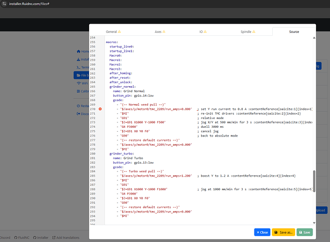This screenshot has width=330, height=242.
Task: Click the Terminal prompt icon in the sidebar
Action: tap(79, 67)
